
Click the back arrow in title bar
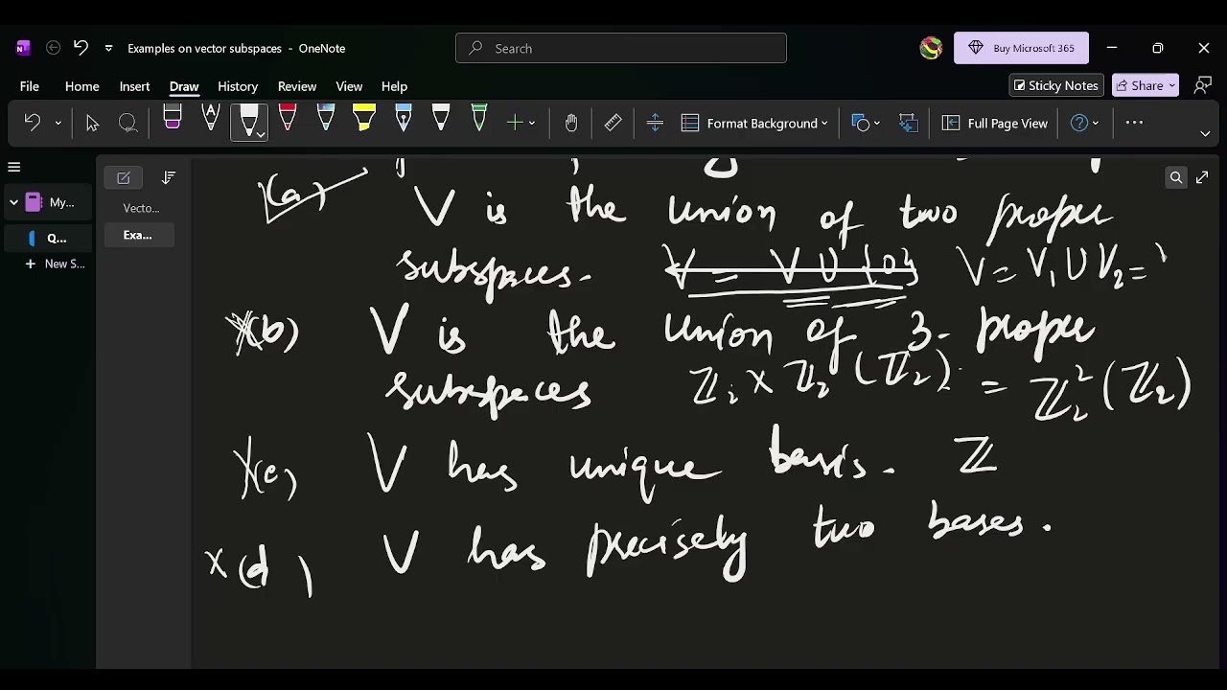click(54, 48)
